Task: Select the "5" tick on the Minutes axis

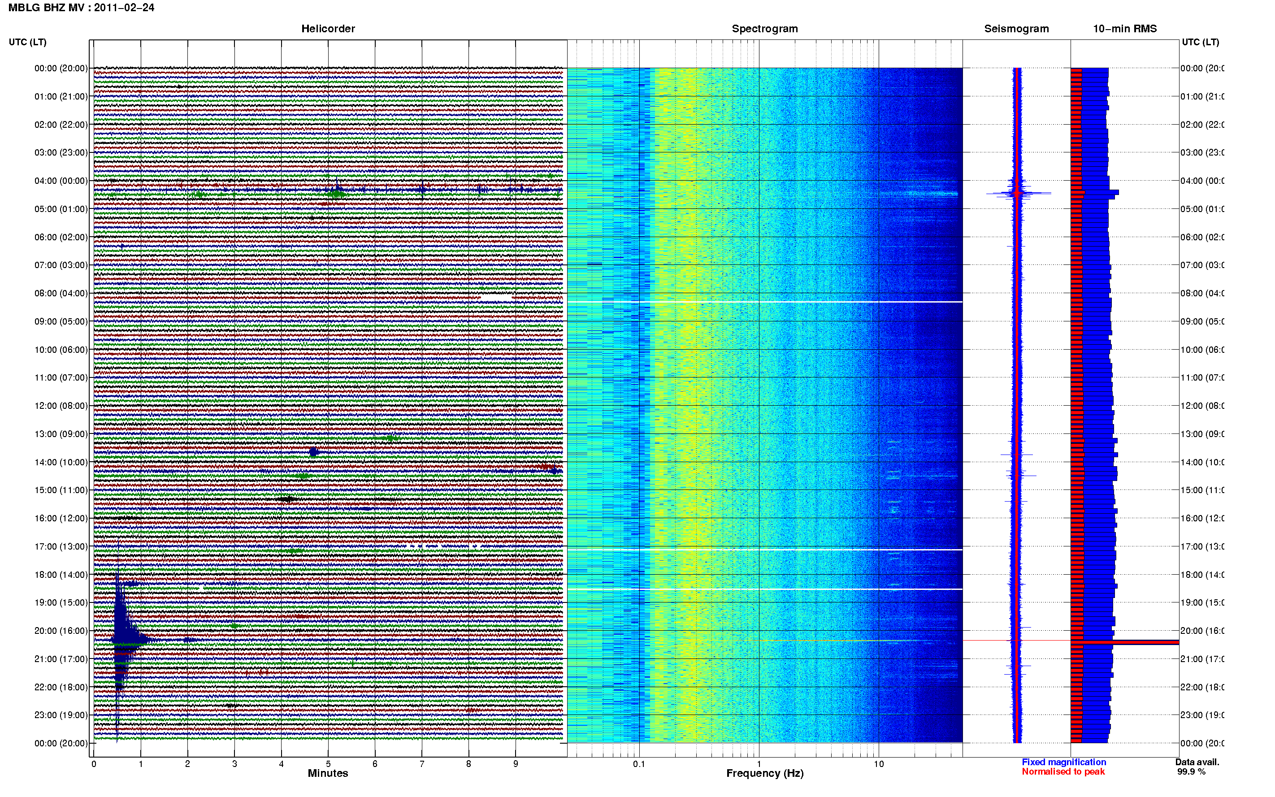Action: pyautogui.click(x=328, y=764)
